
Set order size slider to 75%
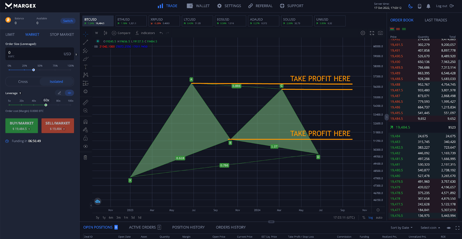(x=55, y=70)
